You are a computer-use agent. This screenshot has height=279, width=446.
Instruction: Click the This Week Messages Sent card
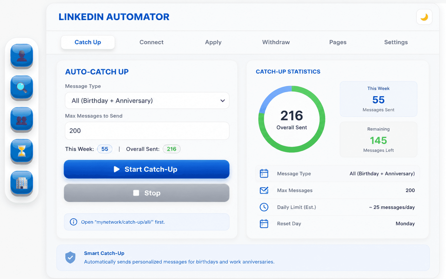click(x=378, y=99)
